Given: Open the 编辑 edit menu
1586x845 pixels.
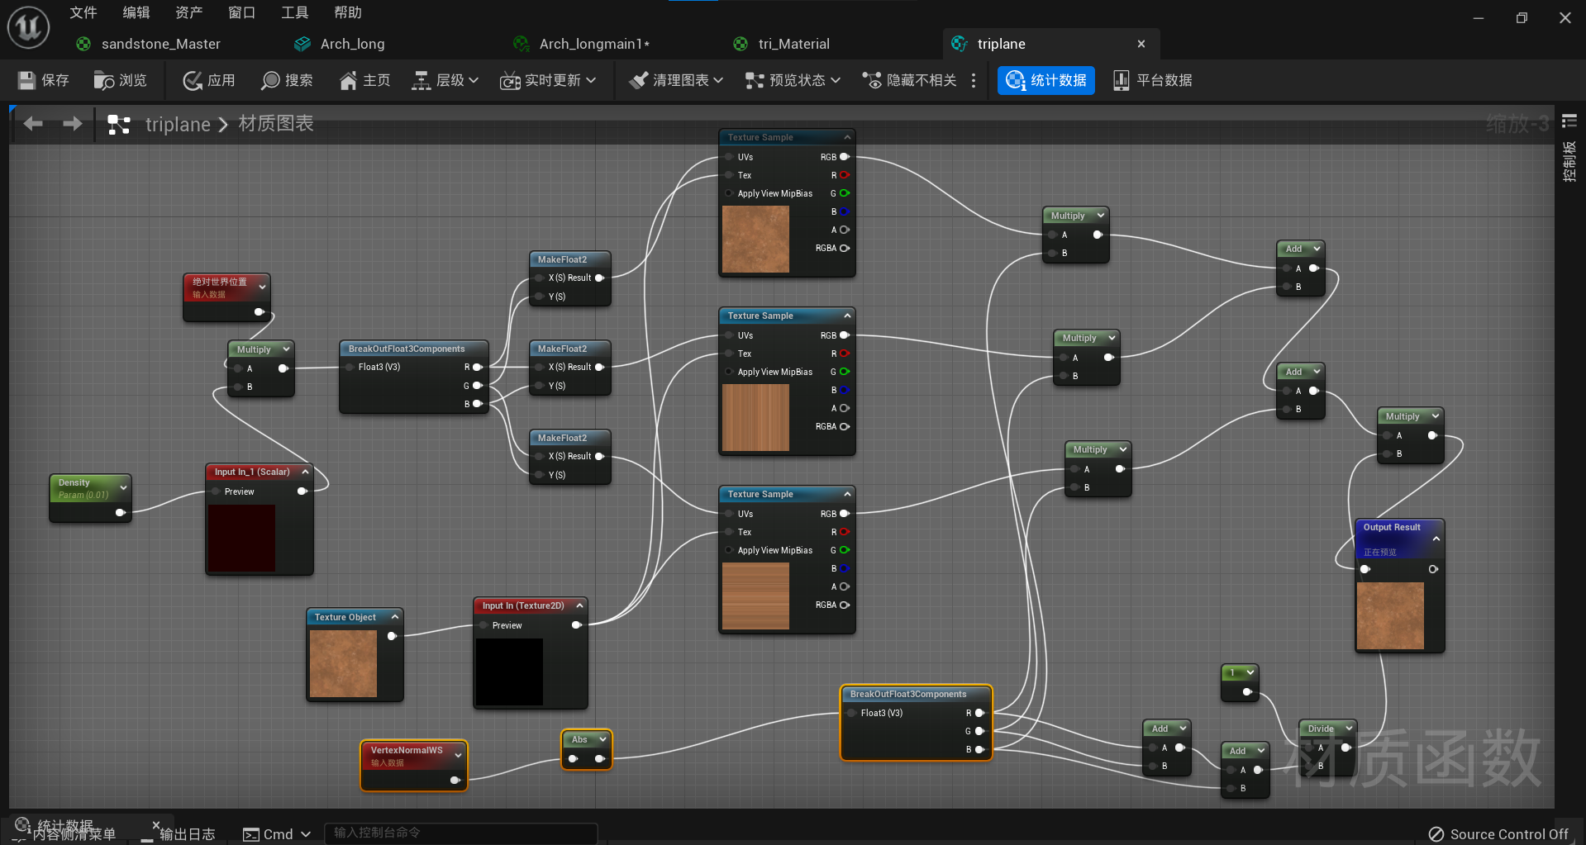Looking at the screenshot, I should (x=136, y=12).
